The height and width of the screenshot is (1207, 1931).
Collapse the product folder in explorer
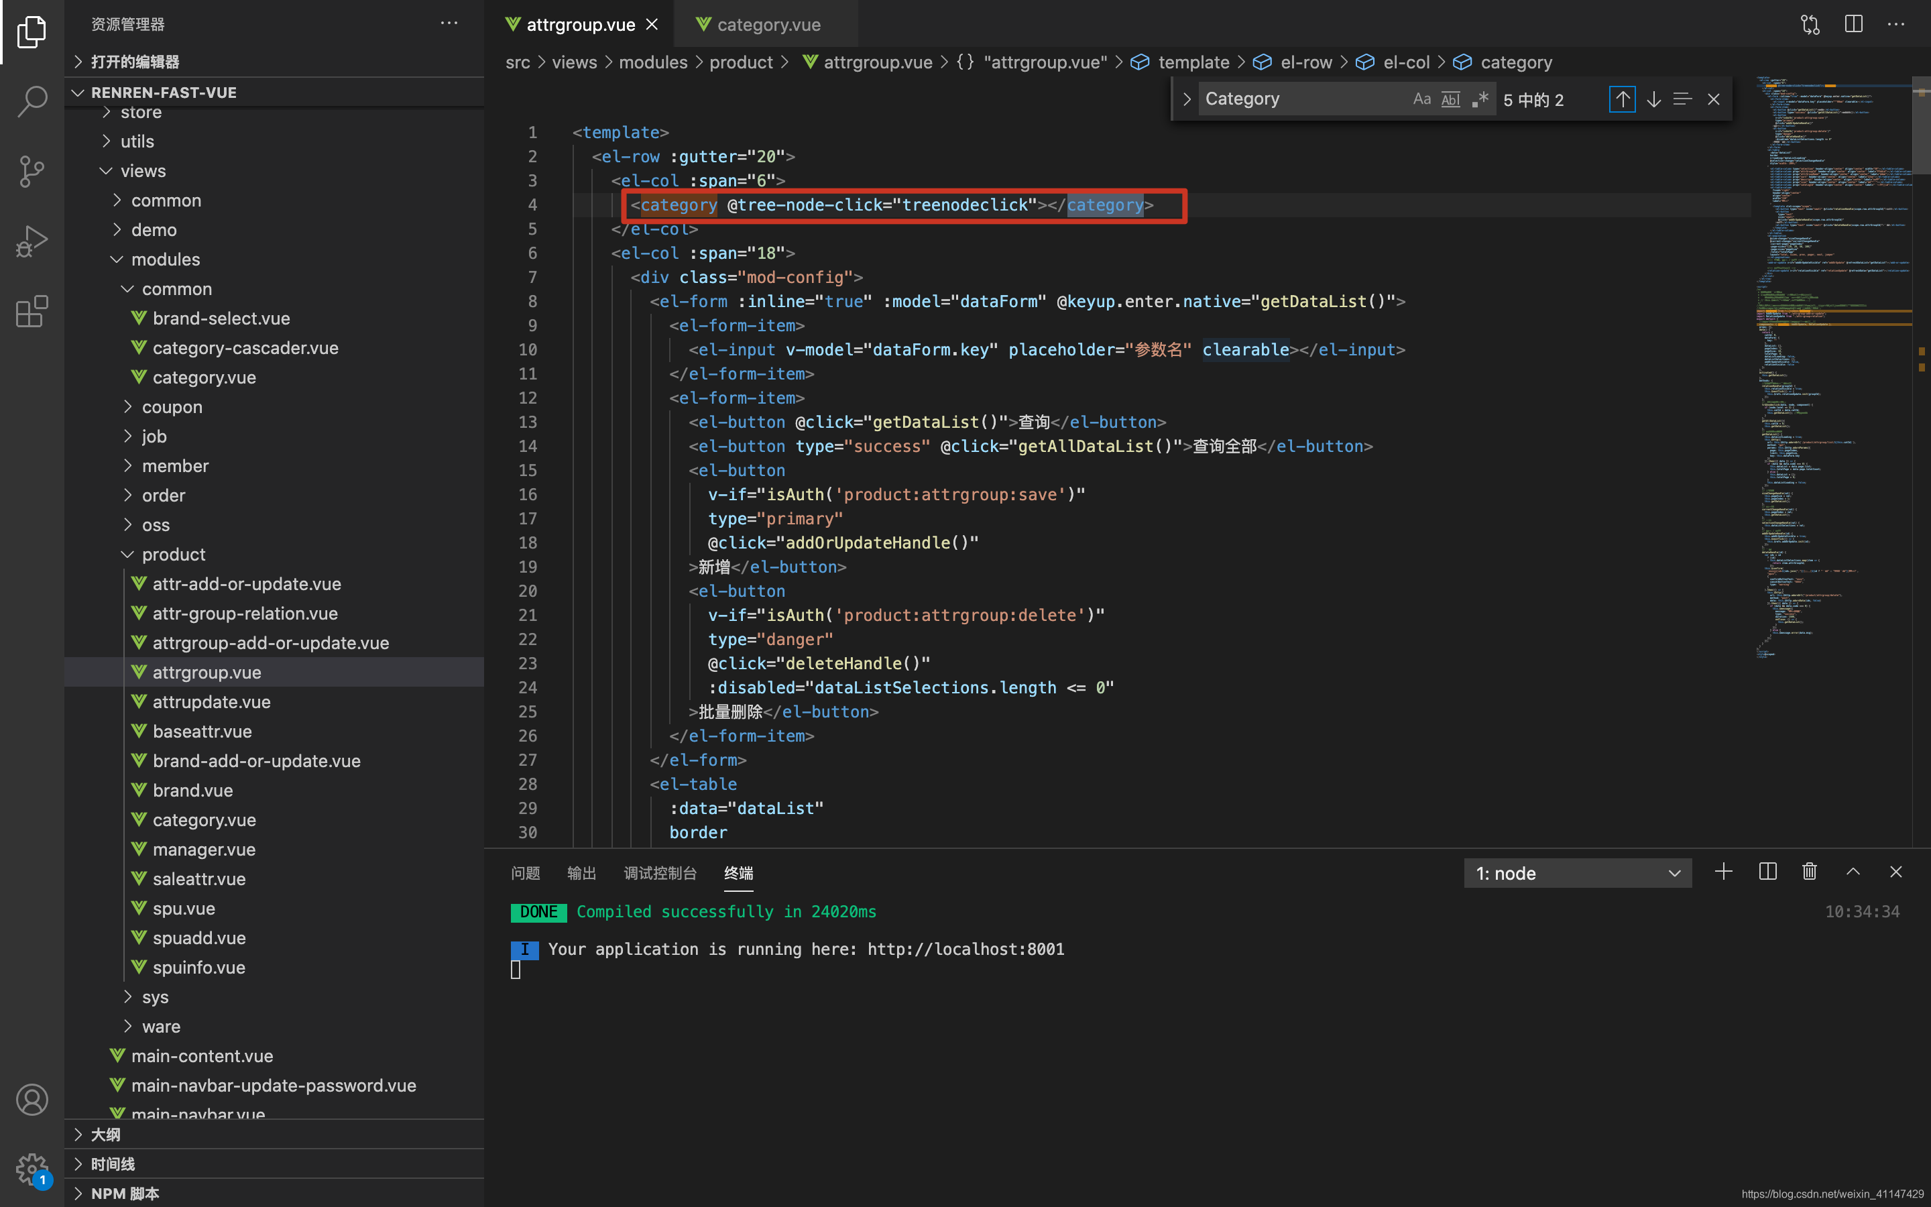(173, 554)
